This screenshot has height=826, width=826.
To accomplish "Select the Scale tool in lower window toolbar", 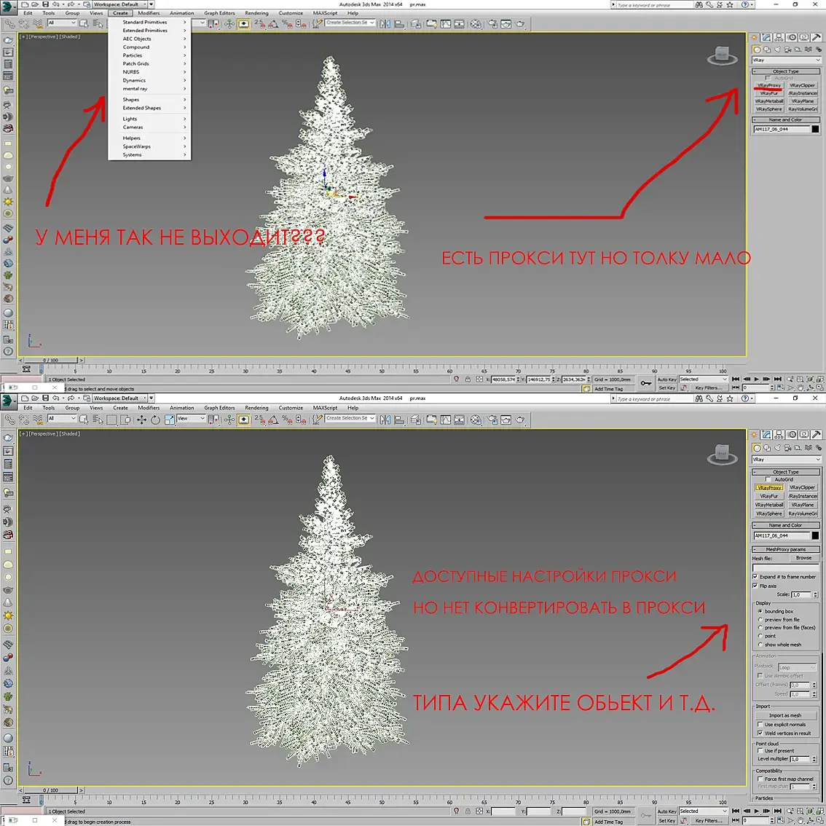I will [x=169, y=420].
